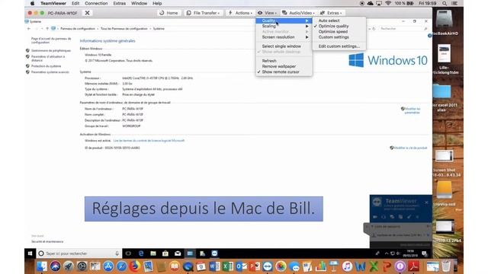Image resolution: width=488 pixels, height=274 pixels.
Task: Open the TeamViewer app menu
Action: click(x=53, y=3)
